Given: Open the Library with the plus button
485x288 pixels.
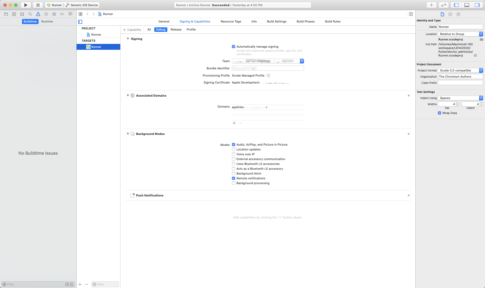Looking at the screenshot, I should coord(431,5).
